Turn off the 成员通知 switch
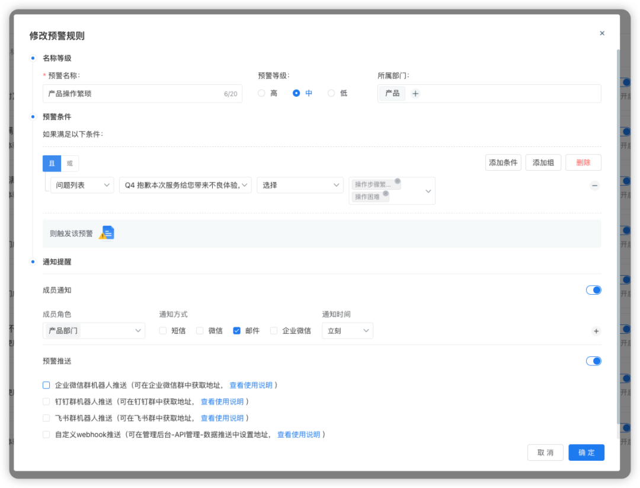 pyautogui.click(x=593, y=290)
